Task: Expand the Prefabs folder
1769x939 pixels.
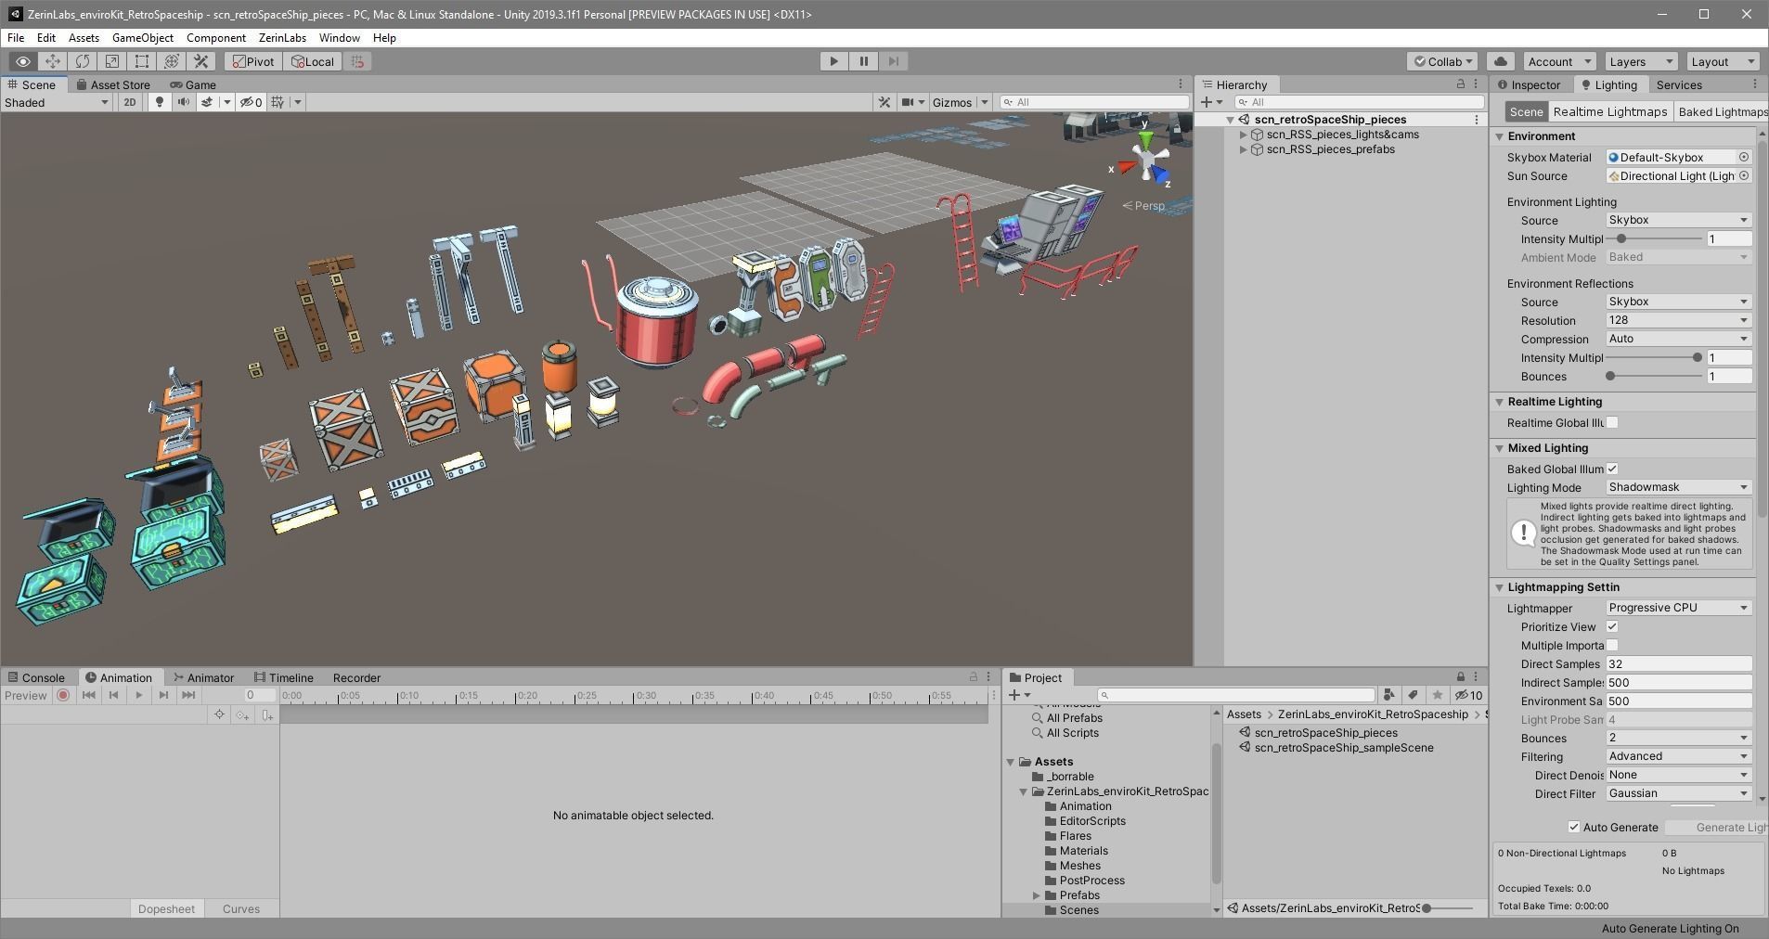Action: [1036, 895]
